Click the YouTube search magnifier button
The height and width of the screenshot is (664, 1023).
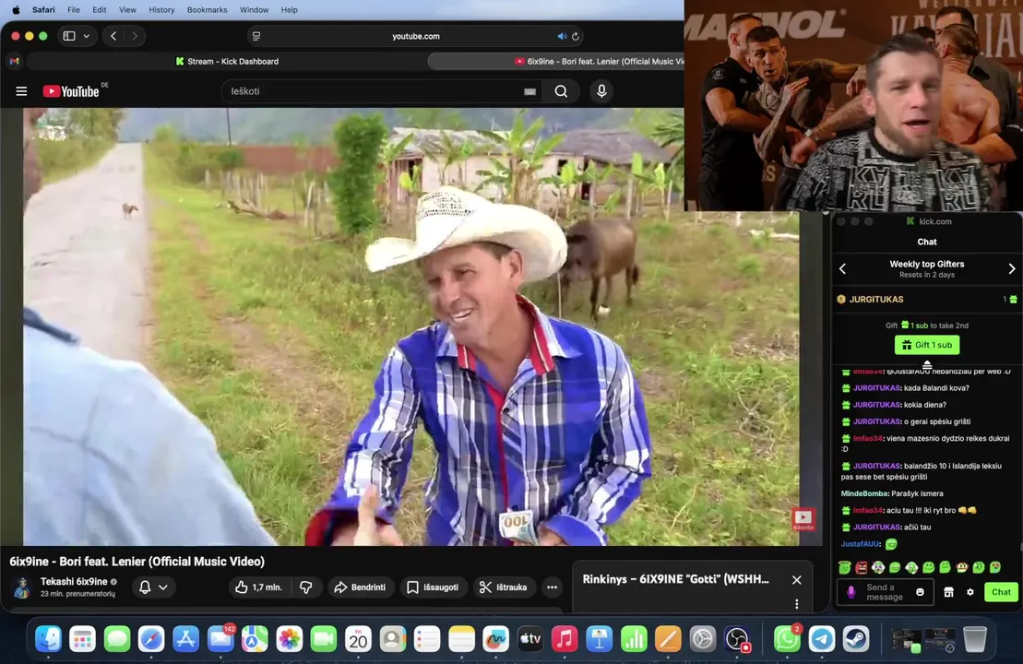(x=561, y=91)
